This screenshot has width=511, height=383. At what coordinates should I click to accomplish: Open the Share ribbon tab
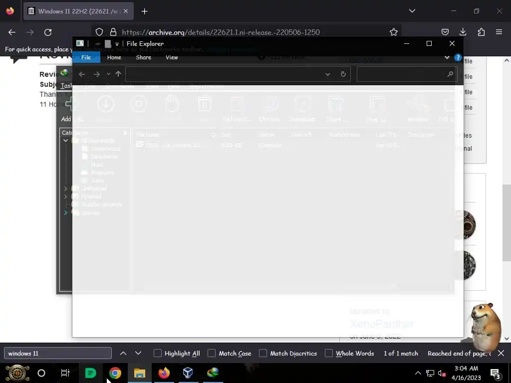[143, 57]
